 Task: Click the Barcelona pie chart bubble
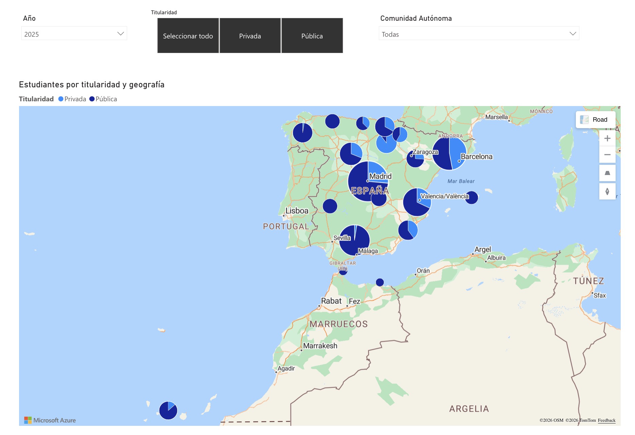coord(449,153)
